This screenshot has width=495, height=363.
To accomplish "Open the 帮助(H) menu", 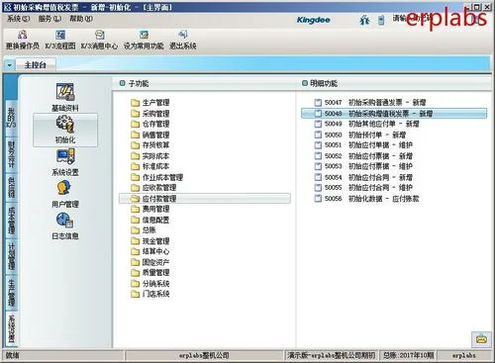I will [x=81, y=19].
